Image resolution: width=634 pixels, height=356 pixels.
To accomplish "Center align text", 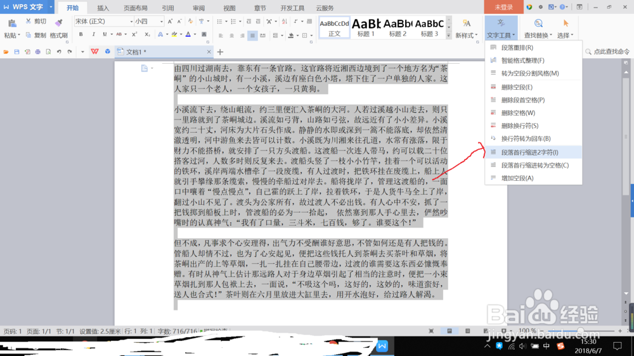I will click(x=231, y=35).
